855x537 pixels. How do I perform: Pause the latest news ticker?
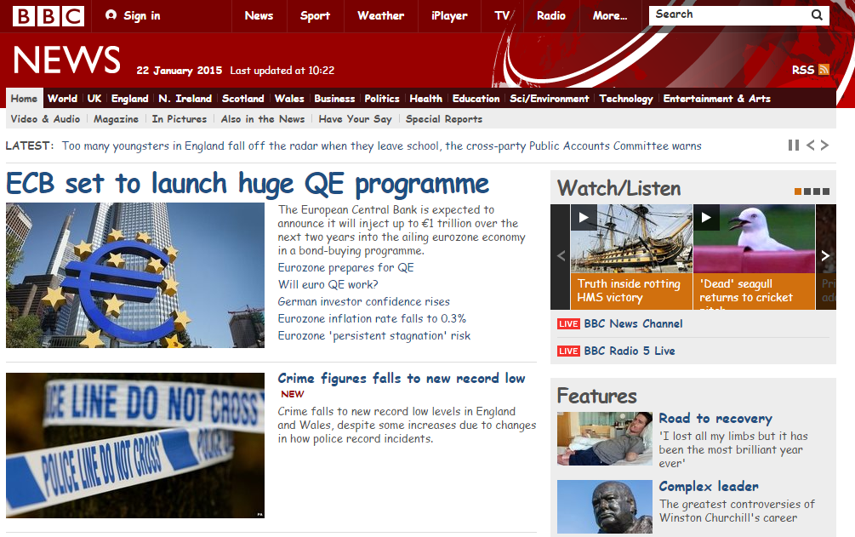coord(794,146)
